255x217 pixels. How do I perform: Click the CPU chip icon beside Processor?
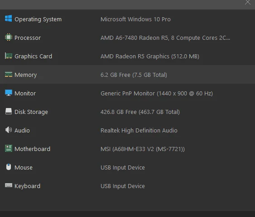tap(9, 37)
